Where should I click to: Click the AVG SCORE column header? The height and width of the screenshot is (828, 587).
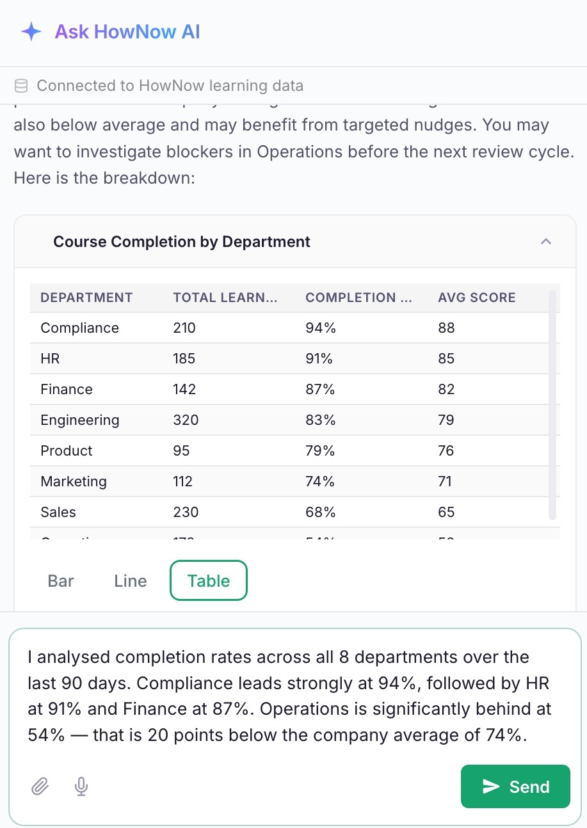point(477,298)
